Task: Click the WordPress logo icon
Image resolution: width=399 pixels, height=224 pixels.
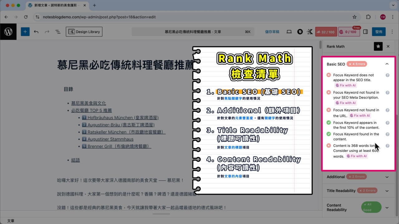Action: [x=8, y=31]
